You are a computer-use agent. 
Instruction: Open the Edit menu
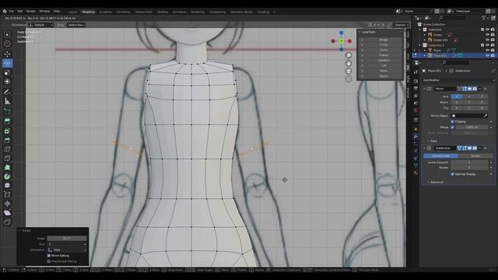(20, 11)
